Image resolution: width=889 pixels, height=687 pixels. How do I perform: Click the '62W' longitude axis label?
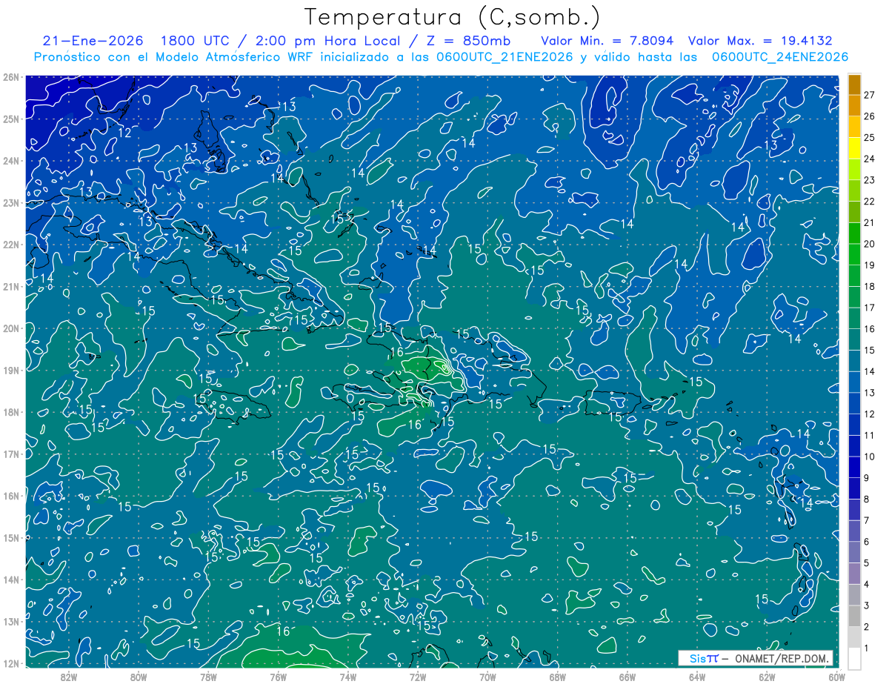coord(766,677)
